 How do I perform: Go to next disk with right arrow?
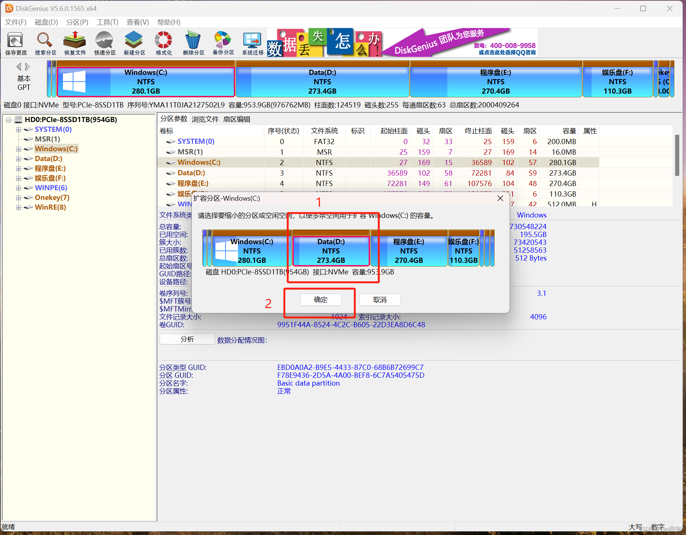tap(27, 67)
